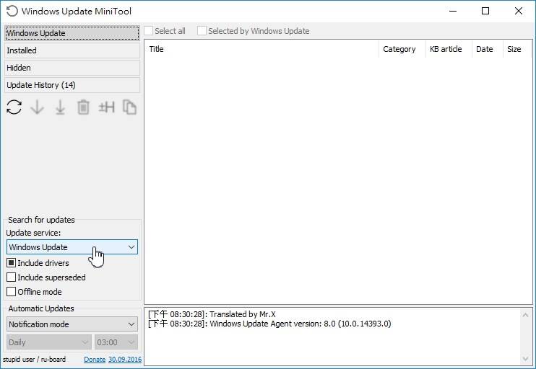536x369 pixels.
Task: Click the 30.09.2016 version link
Action: (x=125, y=360)
